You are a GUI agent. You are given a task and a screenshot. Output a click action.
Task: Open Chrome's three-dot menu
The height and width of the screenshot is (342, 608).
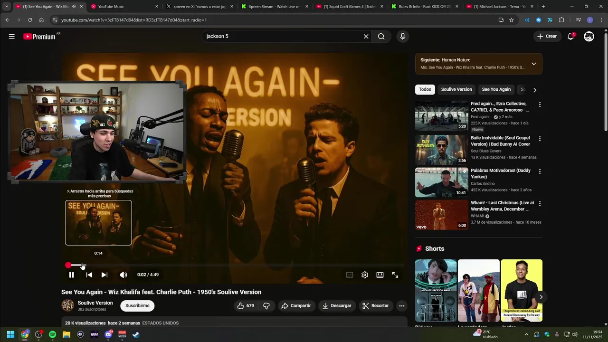(x=601, y=20)
